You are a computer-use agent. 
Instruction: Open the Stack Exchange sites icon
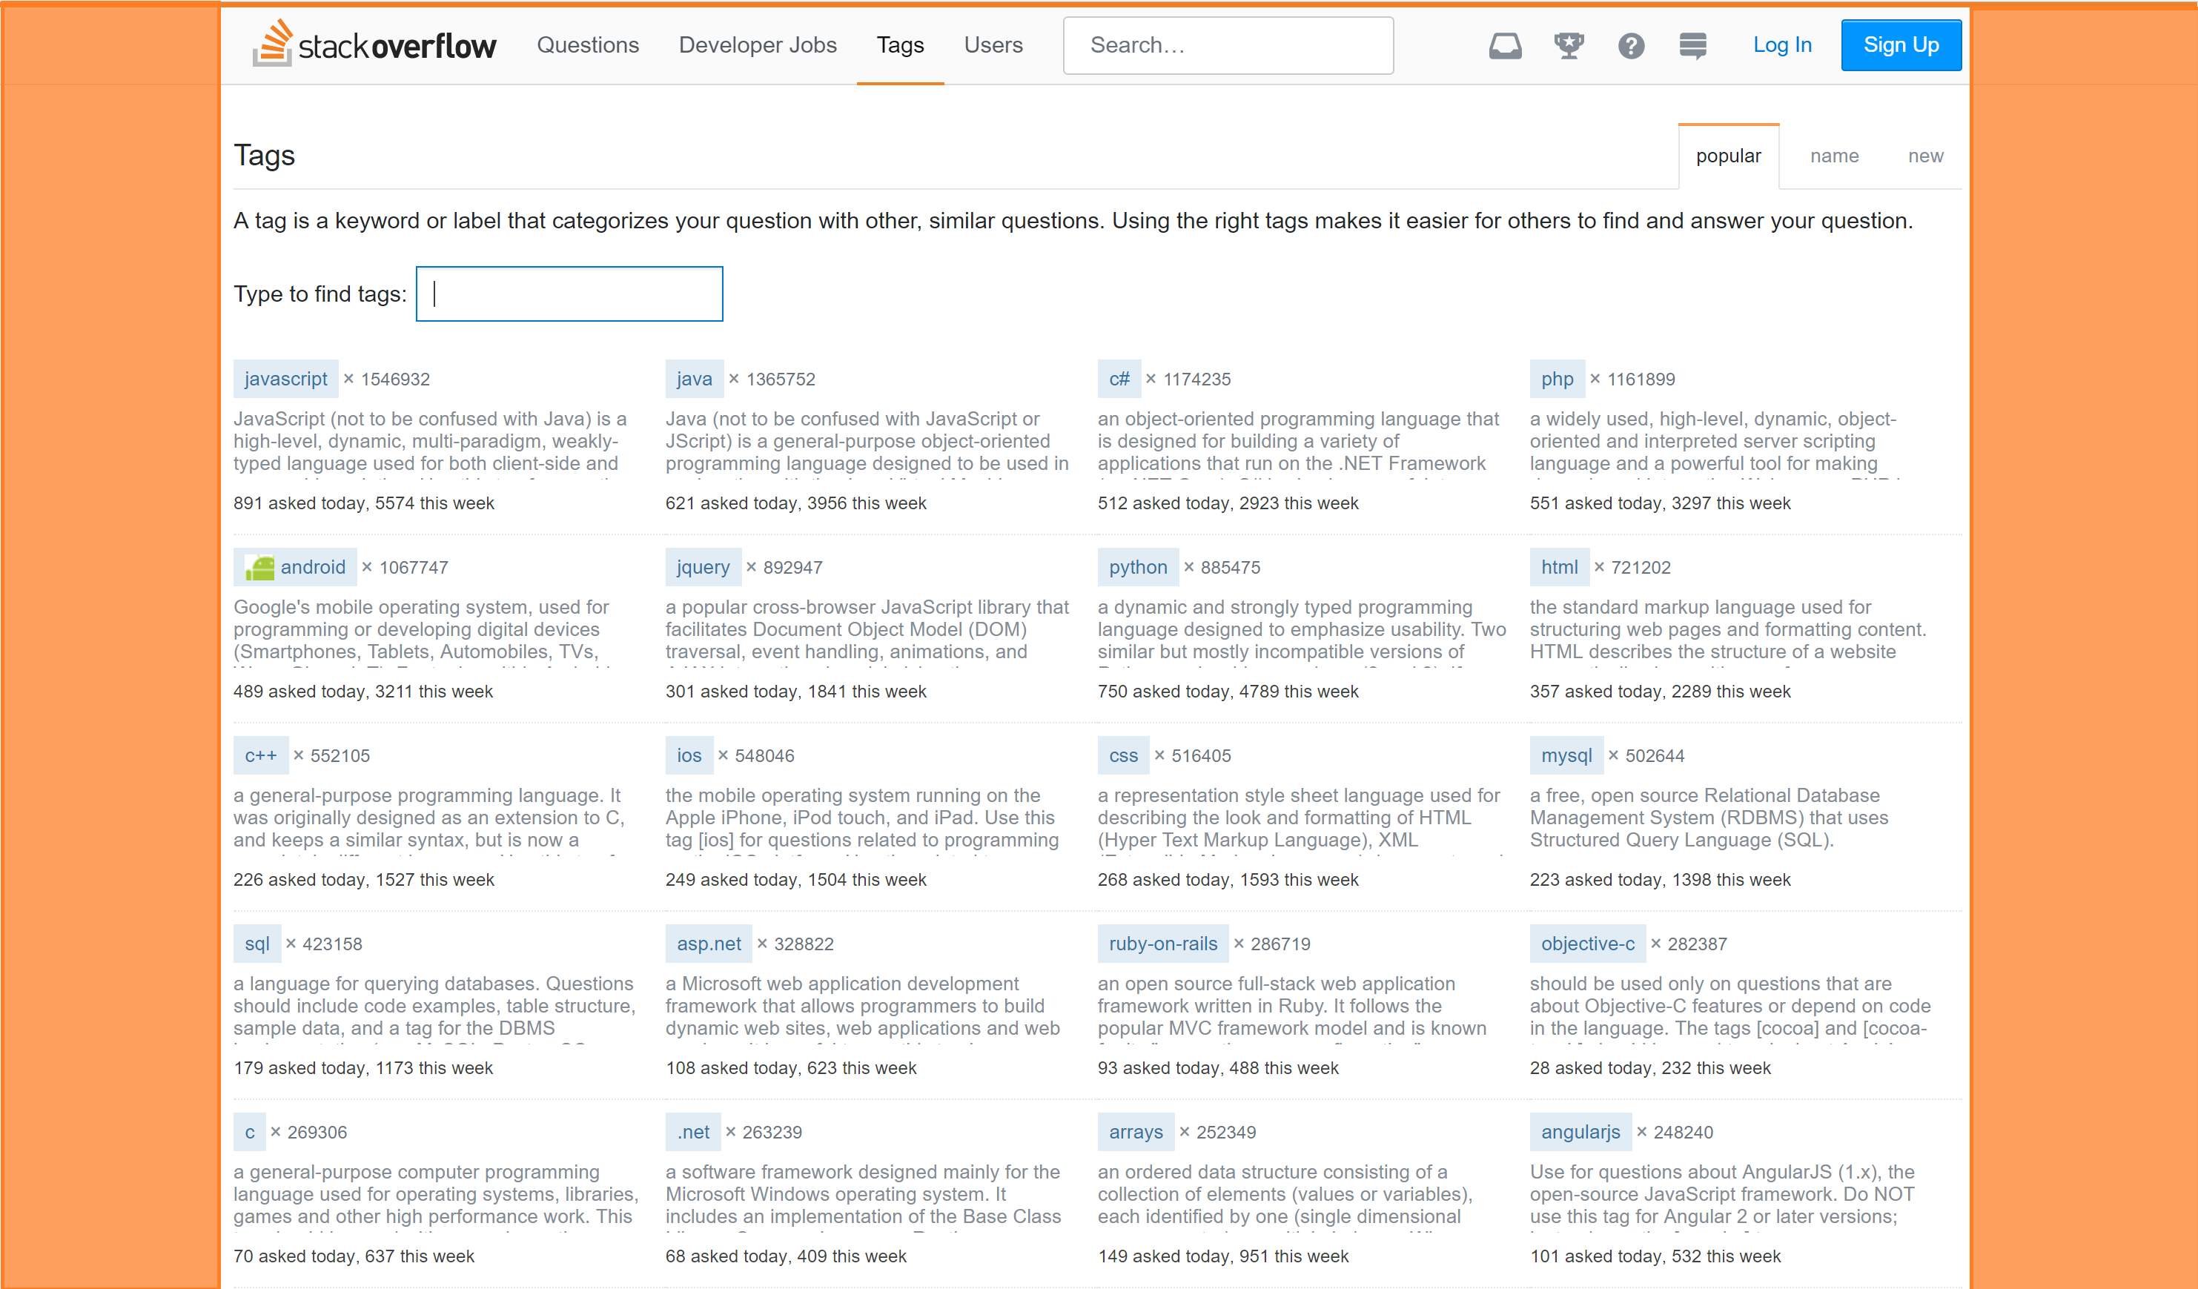1692,45
